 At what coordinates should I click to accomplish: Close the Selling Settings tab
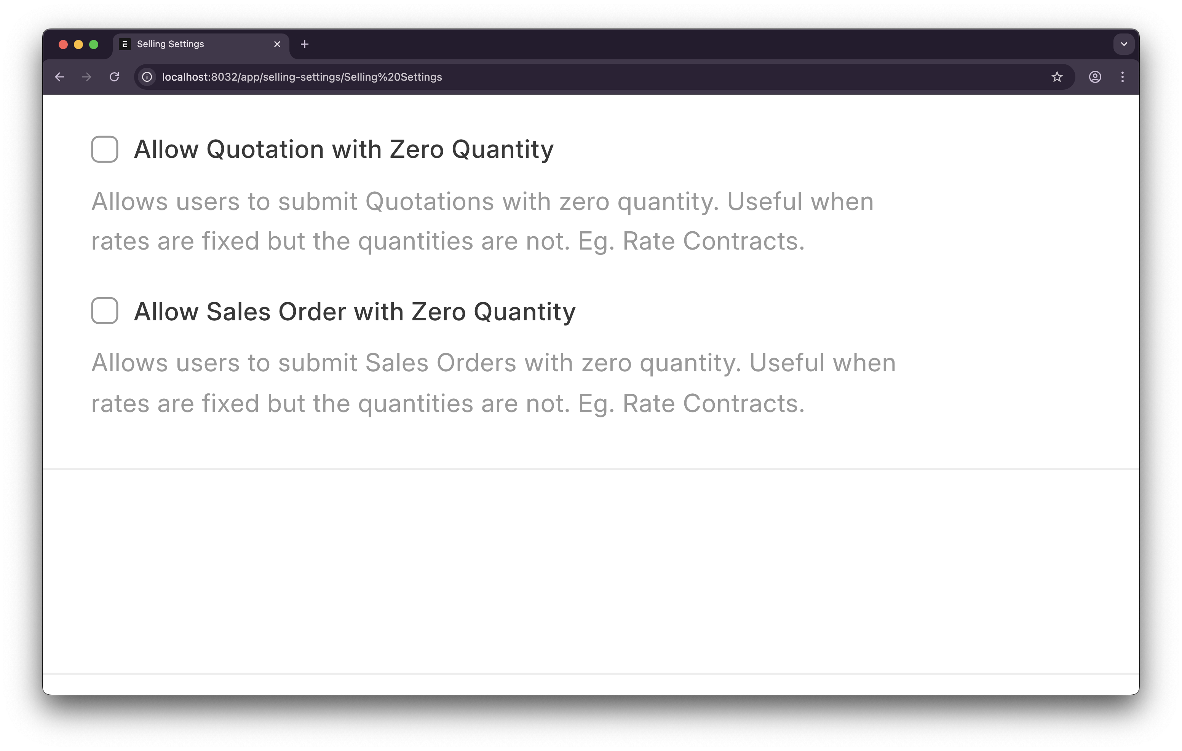277,44
